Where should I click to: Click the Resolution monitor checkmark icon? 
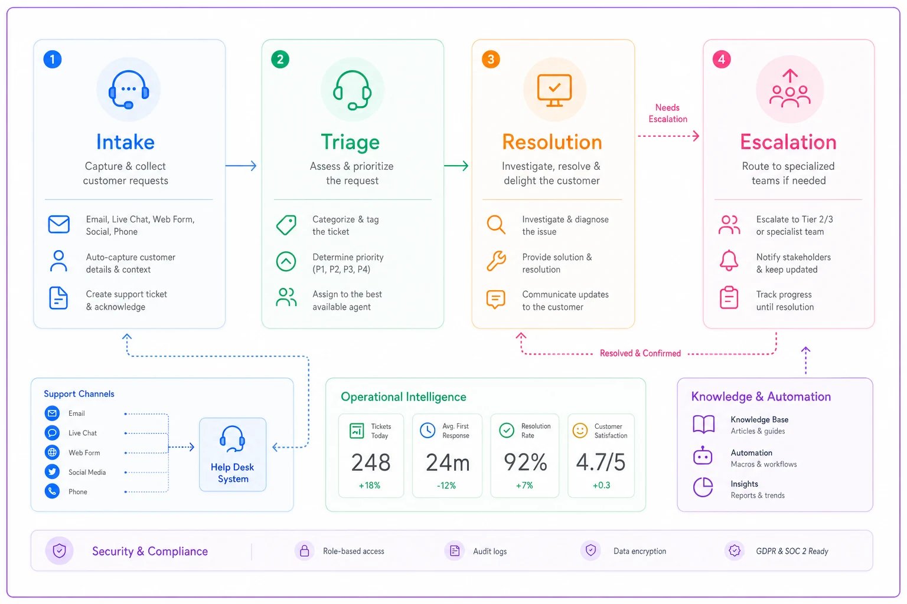tap(554, 90)
